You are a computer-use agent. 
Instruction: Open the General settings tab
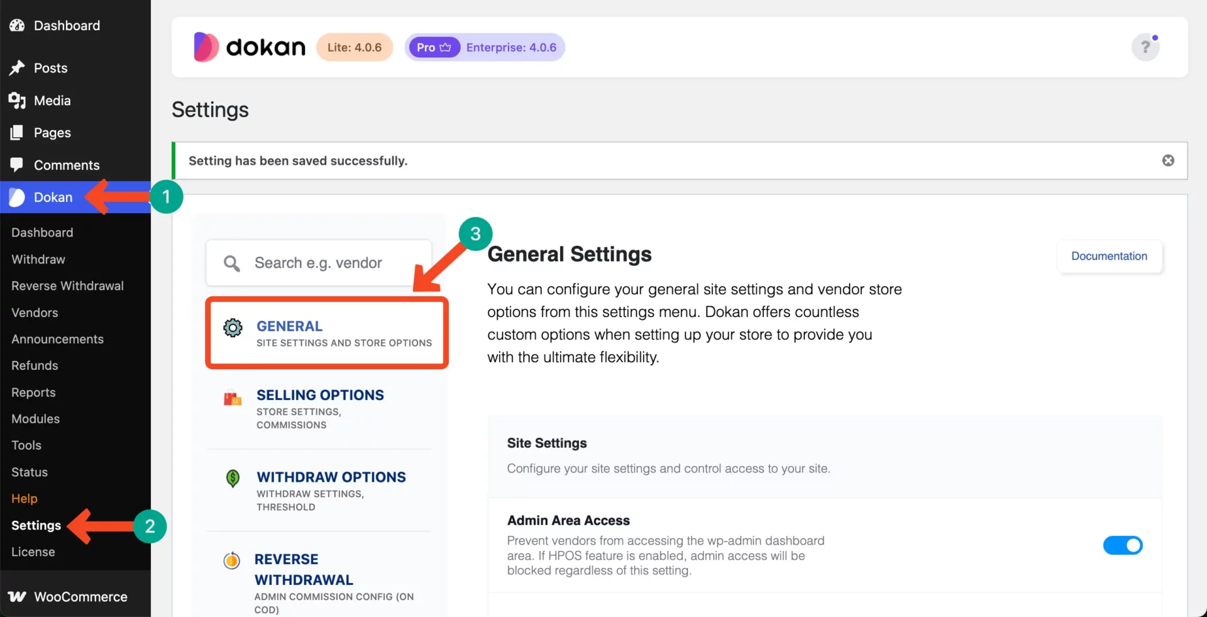point(327,333)
